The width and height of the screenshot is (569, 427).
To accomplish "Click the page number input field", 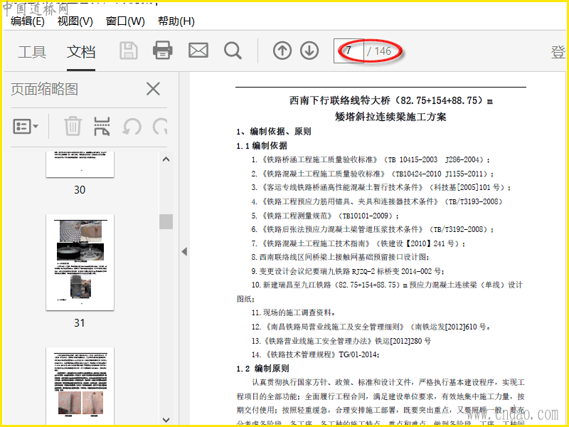I will point(349,51).
